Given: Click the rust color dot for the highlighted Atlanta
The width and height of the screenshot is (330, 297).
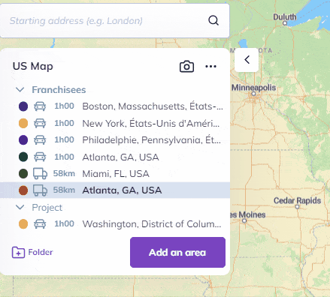Looking at the screenshot, I should coord(23,190).
